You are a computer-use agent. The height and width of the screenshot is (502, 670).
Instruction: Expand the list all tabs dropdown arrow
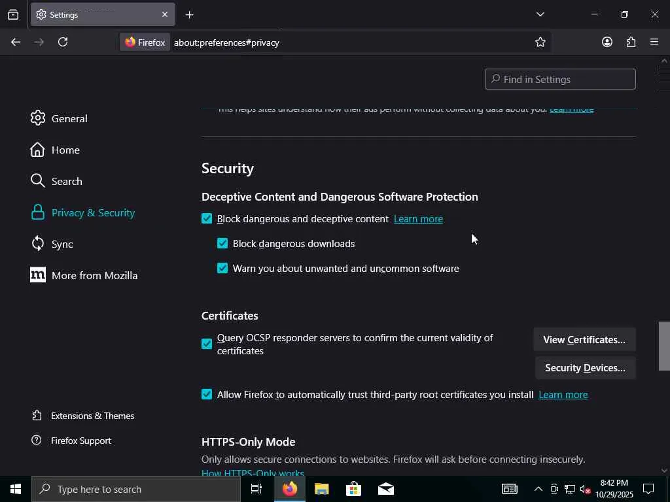pyautogui.click(x=540, y=14)
